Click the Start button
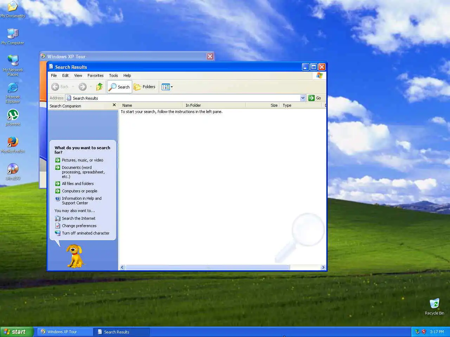Viewport: 450px width, 337px height. [x=17, y=332]
